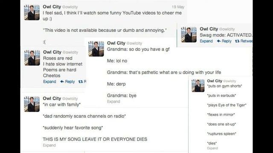The image size is (273, 153).
Task: Expand the Swag mode: ACTIVATED tweet
Action: point(206,41)
